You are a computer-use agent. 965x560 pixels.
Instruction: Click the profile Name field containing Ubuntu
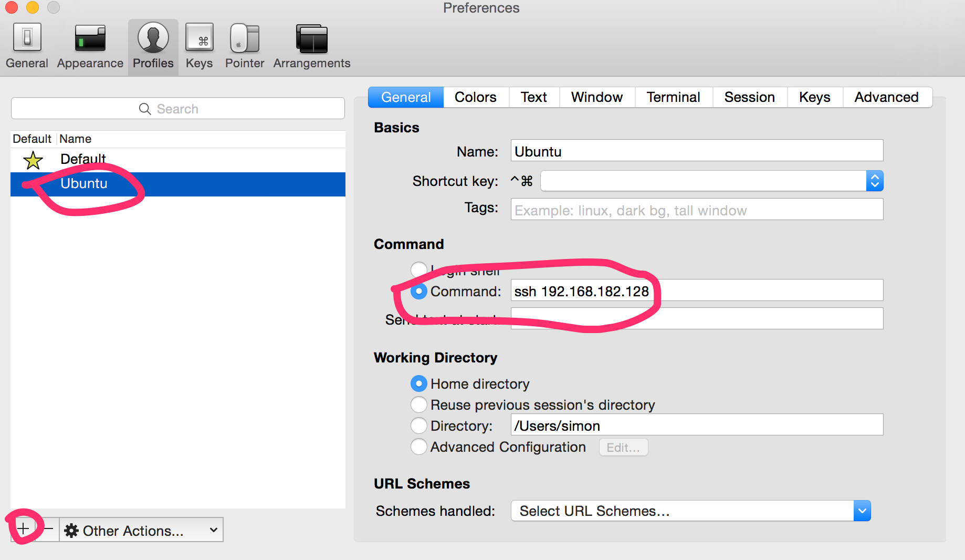point(697,151)
